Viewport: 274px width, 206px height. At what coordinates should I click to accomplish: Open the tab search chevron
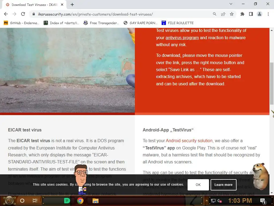pyautogui.click(x=231, y=4)
